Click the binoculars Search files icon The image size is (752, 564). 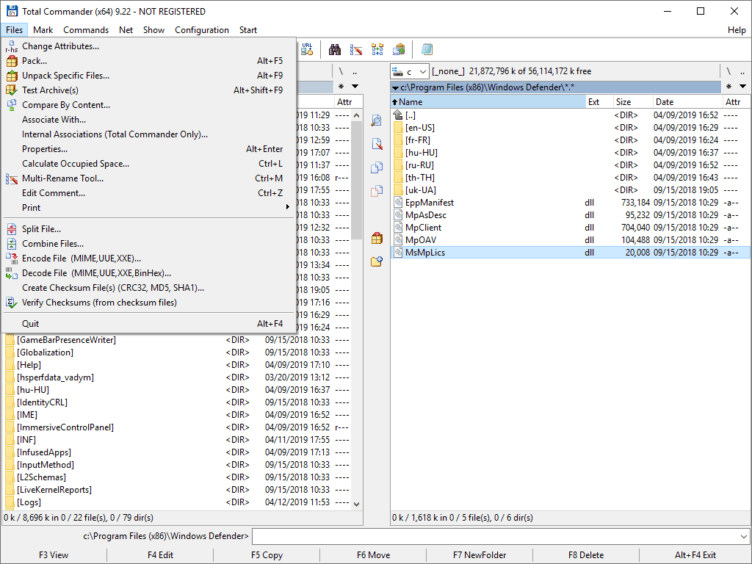tap(334, 49)
